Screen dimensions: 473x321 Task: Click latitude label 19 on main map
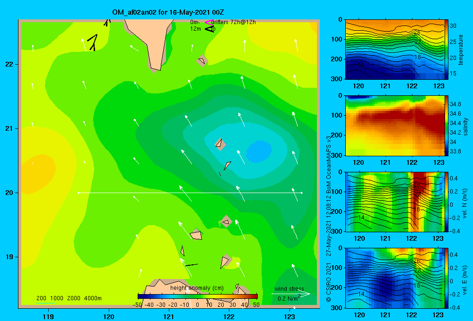(9, 257)
